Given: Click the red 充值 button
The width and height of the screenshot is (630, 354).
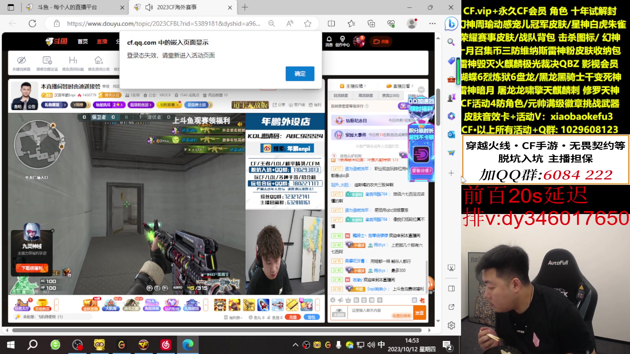Looking at the screenshot, I should [x=293, y=317].
